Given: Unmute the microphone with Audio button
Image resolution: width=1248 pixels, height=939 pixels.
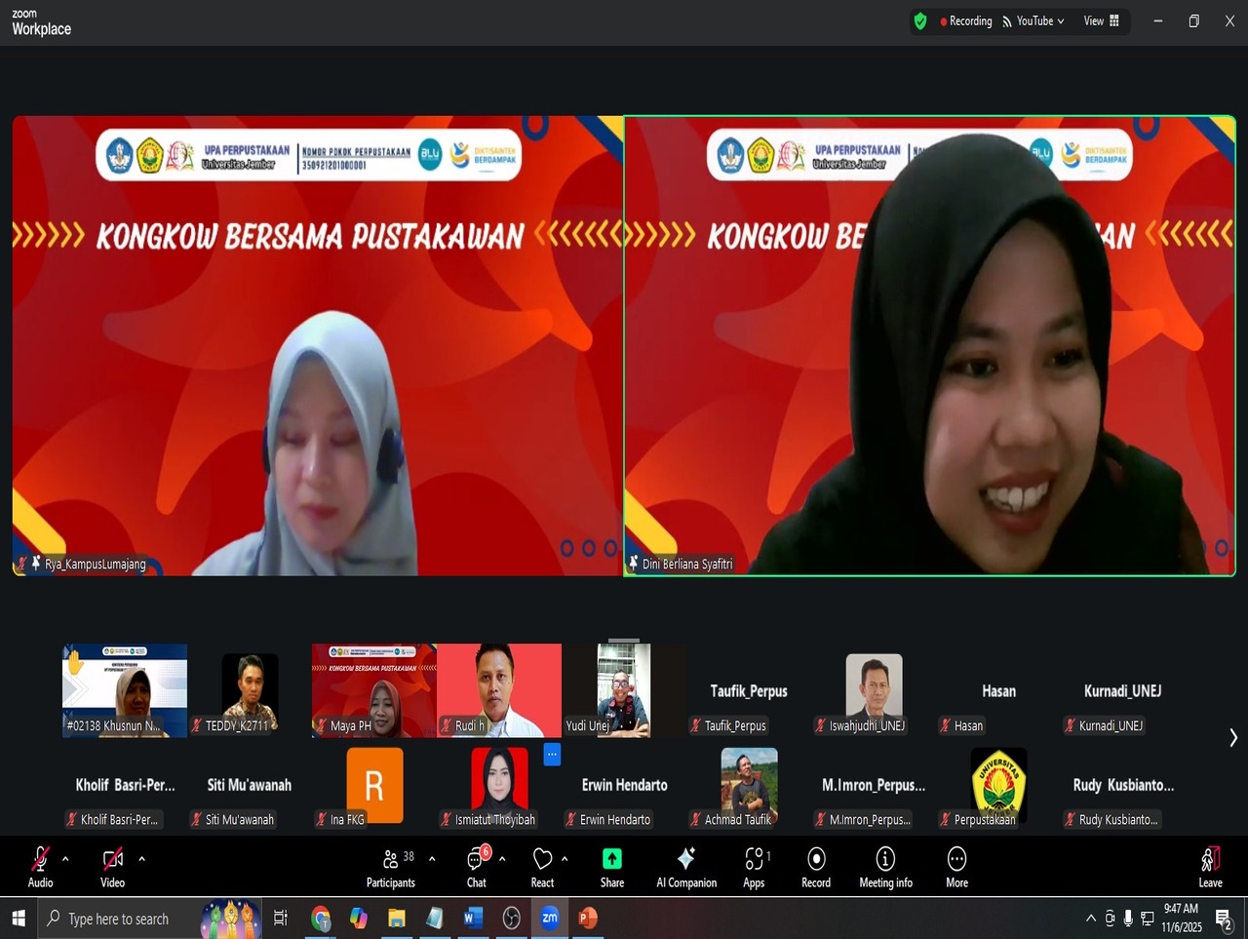Looking at the screenshot, I should tap(40, 866).
